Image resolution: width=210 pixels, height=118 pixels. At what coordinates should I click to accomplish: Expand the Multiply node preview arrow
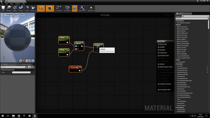[102, 45]
